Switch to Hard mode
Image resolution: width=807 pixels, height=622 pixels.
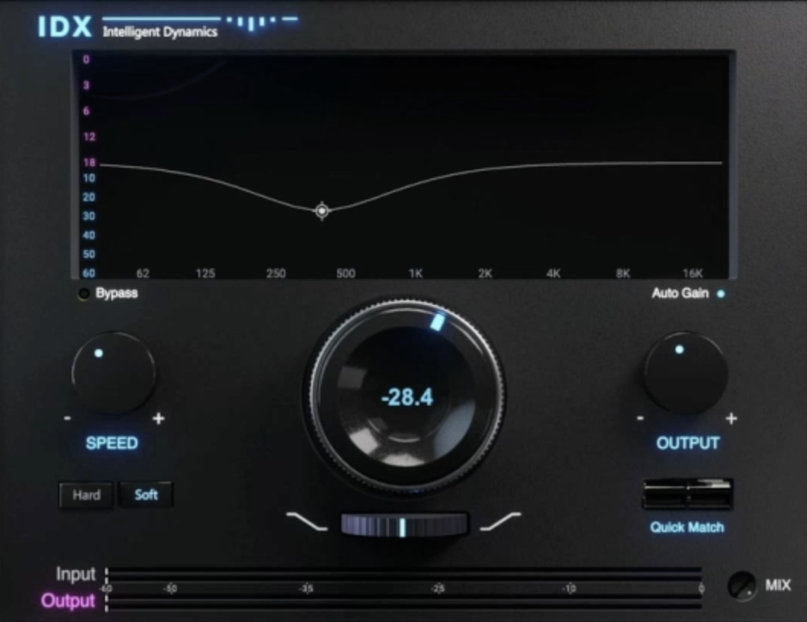85,495
